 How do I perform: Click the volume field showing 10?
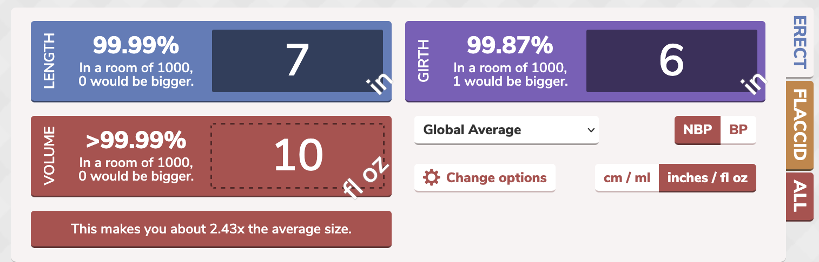tap(297, 156)
